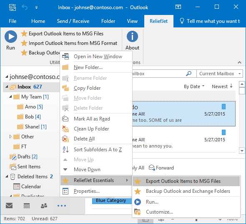The image size is (246, 224).
Task: Click Open in New Window icon
Action: point(65,57)
